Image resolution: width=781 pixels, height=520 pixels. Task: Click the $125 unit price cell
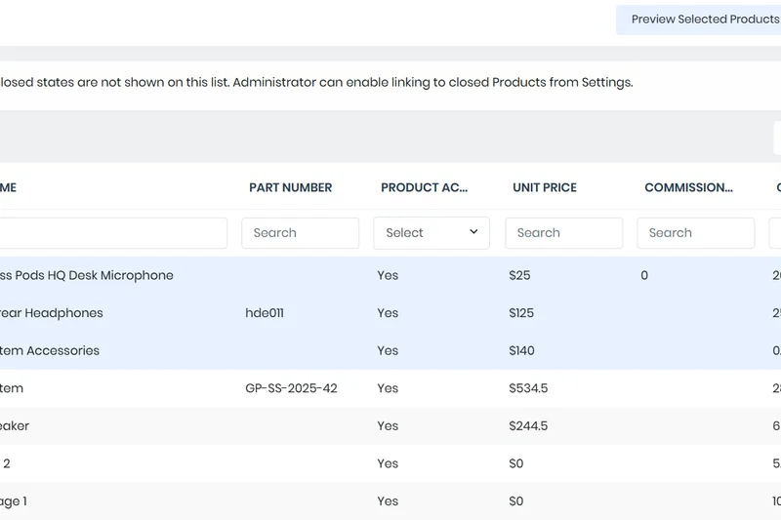521,313
